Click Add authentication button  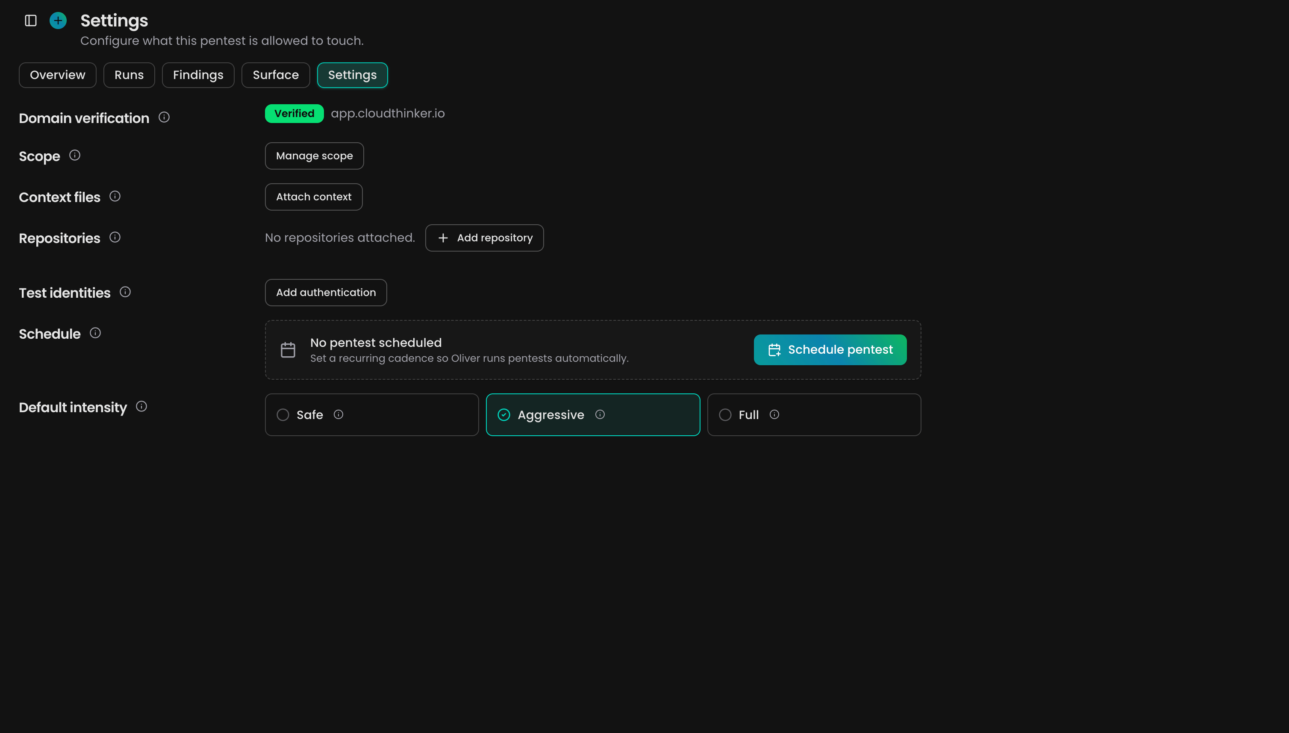326,293
